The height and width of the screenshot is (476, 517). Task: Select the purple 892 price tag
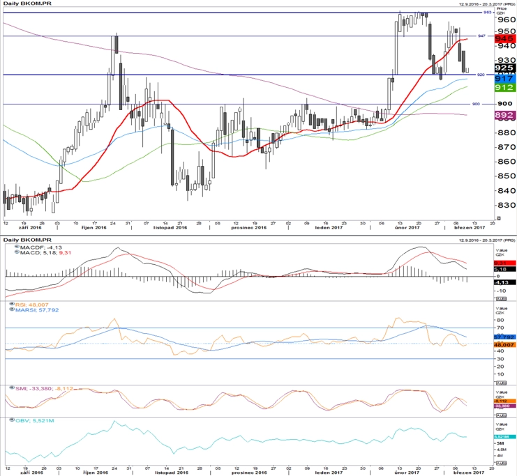[505, 115]
